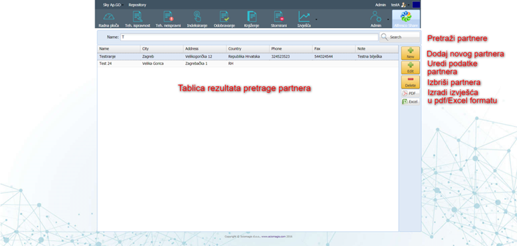Open the Radna ploča dashboard
The height and width of the screenshot is (246, 517).
click(109, 19)
